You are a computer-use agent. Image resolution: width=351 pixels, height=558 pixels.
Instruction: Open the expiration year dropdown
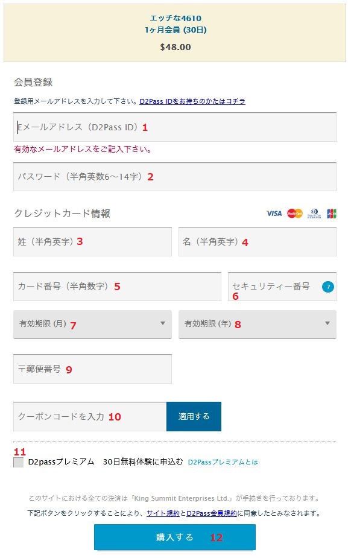pos(258,324)
